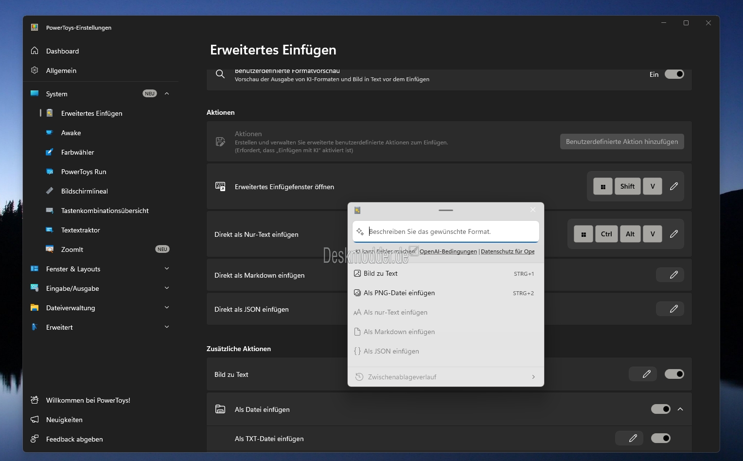
Task: Toggle Als Datei einfügen switch
Action: (x=661, y=409)
